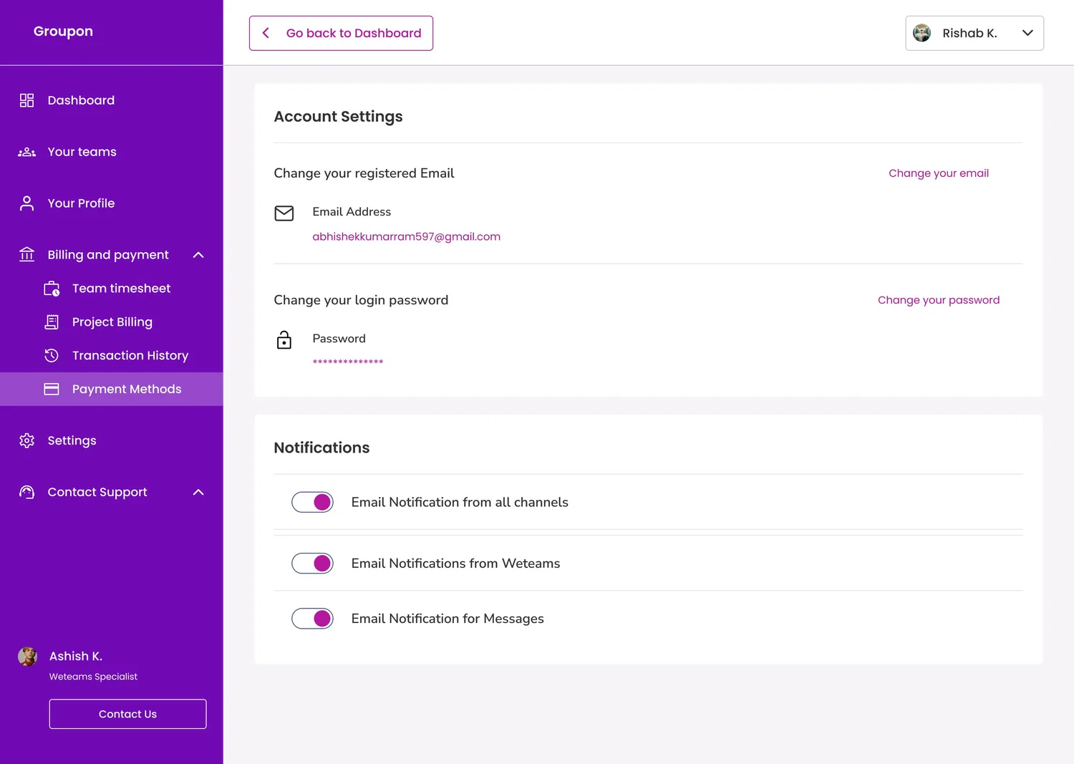This screenshot has width=1074, height=764.
Task: Click the Team timesheet briefcase icon
Action: pyautogui.click(x=52, y=289)
